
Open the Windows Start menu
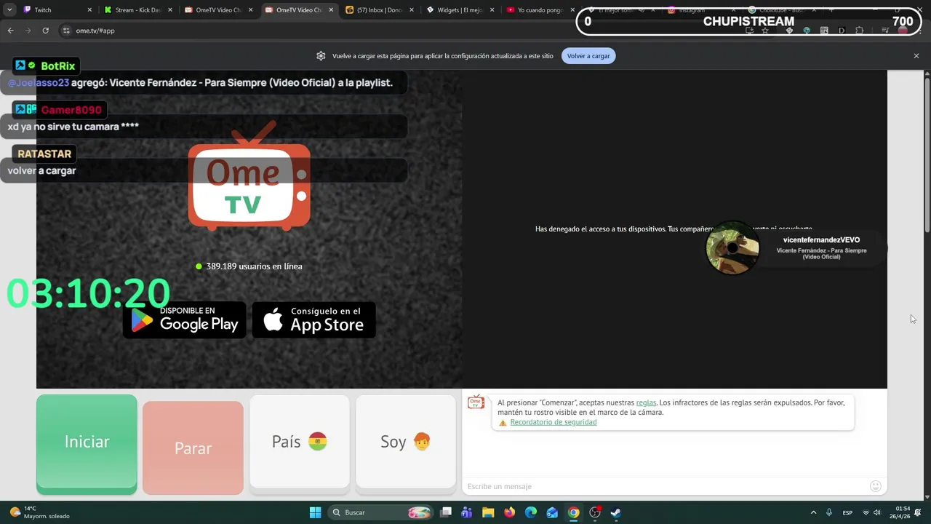[x=315, y=512]
